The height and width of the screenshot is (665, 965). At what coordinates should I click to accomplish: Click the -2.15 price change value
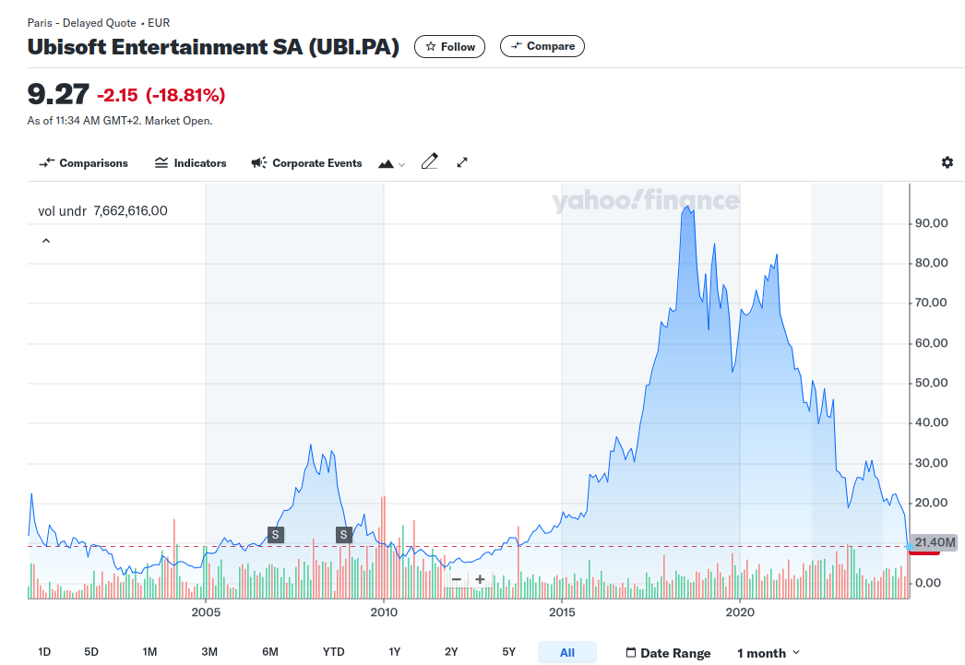pos(117,95)
